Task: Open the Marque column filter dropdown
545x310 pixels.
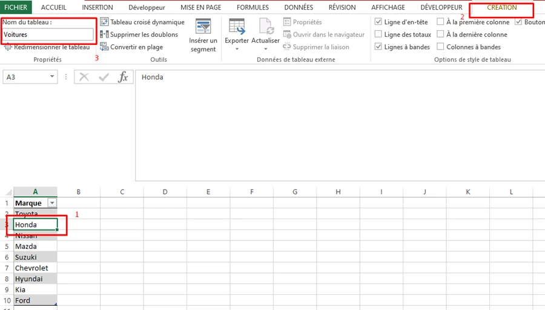Action: pos(52,203)
